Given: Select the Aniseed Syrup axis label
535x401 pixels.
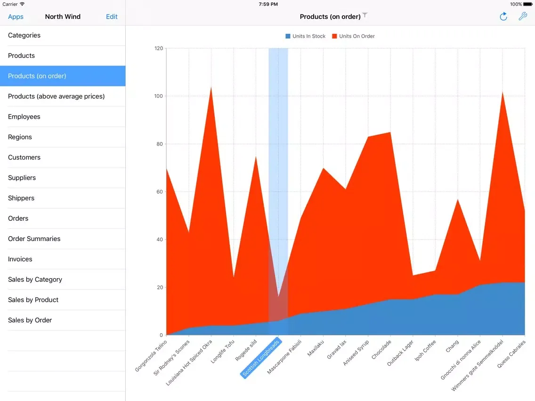Looking at the screenshot, I should (356, 353).
